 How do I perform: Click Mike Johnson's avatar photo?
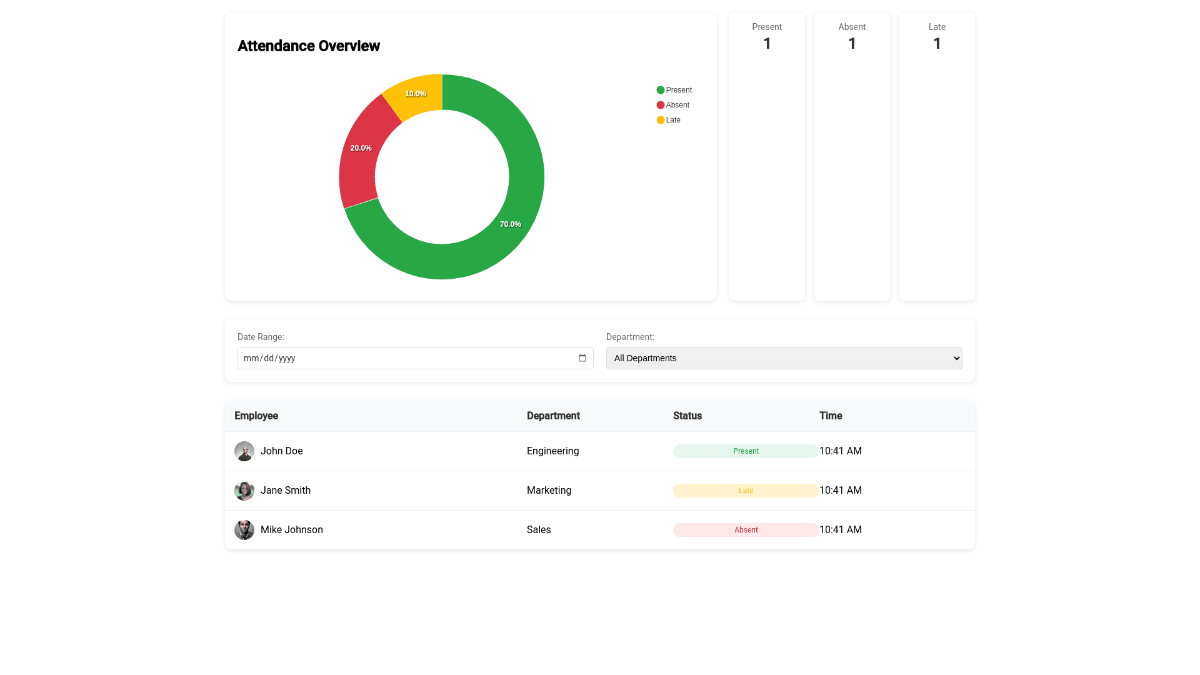[244, 530]
